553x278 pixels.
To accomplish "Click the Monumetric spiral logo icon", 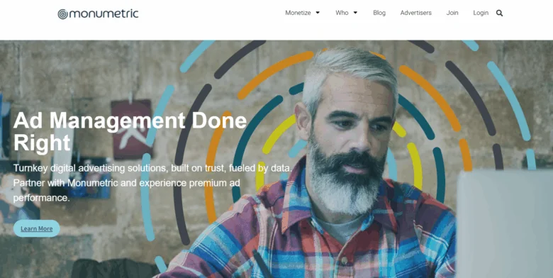I will pyautogui.click(x=63, y=14).
